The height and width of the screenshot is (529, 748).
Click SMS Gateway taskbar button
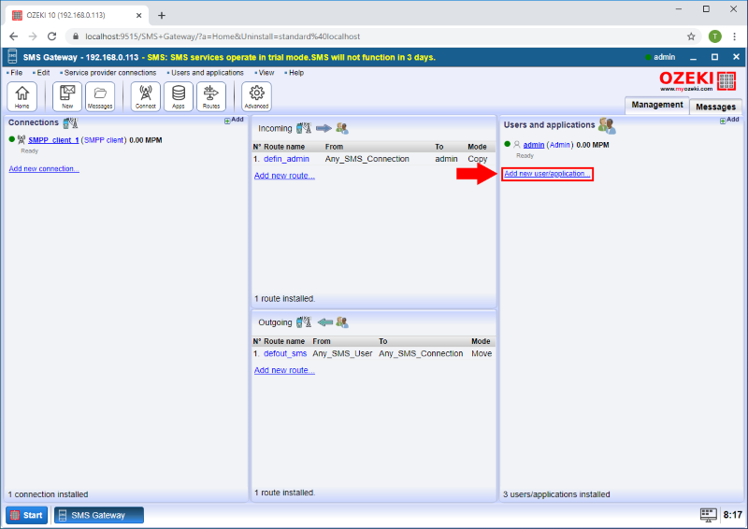click(x=99, y=515)
